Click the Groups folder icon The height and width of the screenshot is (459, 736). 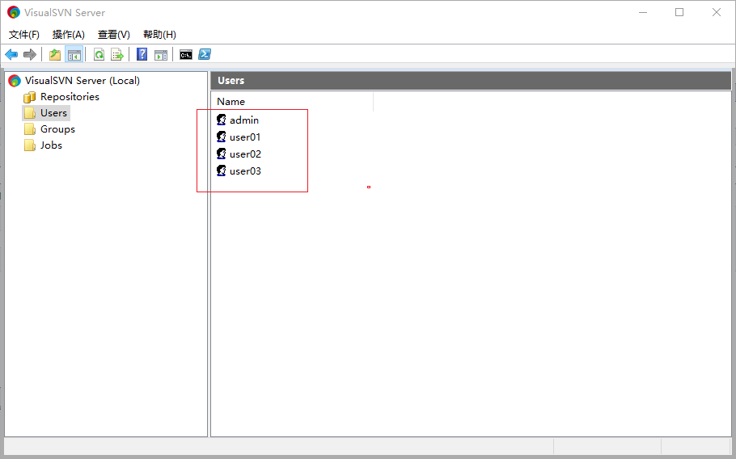click(x=30, y=129)
